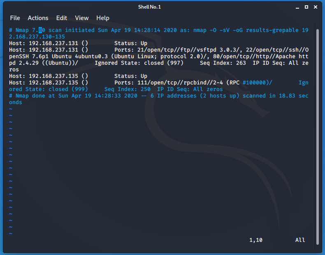Viewport: 325px width, 255px height.
Task: Click the 'Nmap done' summary line
Action: coord(123,96)
